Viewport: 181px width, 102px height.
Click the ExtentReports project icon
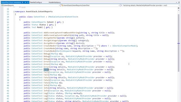point(2,5)
